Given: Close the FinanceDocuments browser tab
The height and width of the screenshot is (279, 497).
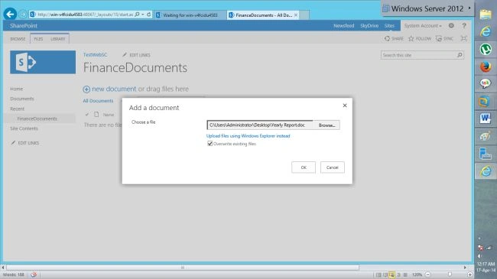Looking at the screenshot, I should click(296, 15).
